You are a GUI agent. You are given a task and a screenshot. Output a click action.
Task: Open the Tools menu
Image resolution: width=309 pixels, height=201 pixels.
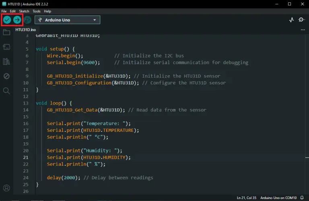click(37, 11)
